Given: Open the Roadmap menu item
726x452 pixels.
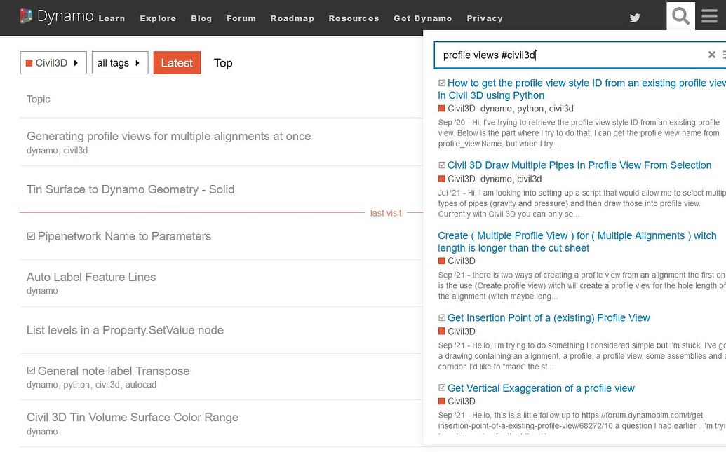Looking at the screenshot, I should click(292, 18).
